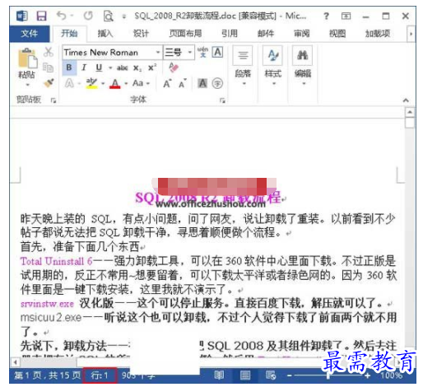Viewport: 423px width, 387px height.
Task: Expand the font name dropdown arrow
Action: tap(158, 52)
